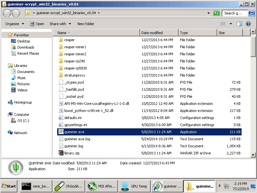Click the Desktop icon in Favorites
The image size is (257, 193).
[x=13, y=41]
